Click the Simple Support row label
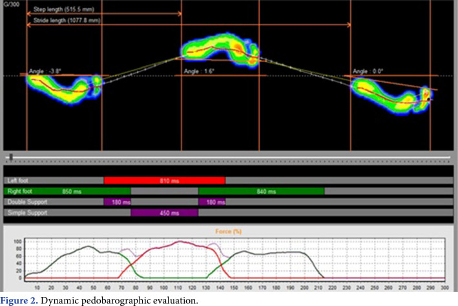The height and width of the screenshot is (306, 458). click(27, 213)
